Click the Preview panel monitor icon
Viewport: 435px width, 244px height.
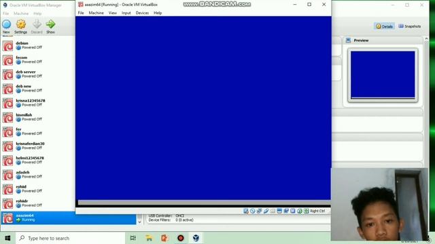(x=348, y=41)
